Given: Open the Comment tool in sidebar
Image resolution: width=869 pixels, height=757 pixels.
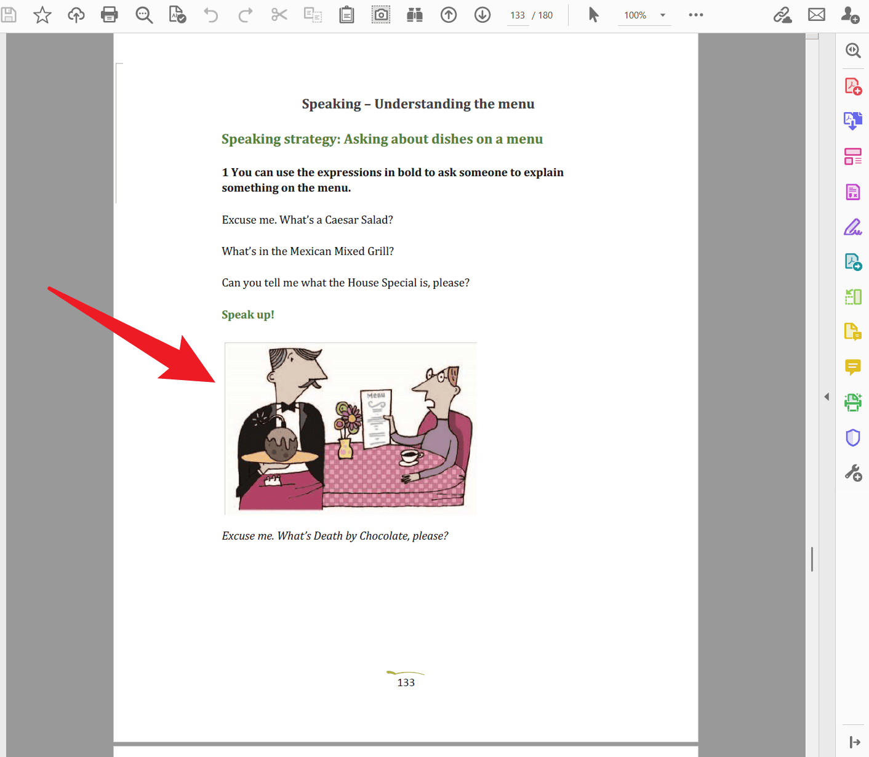Looking at the screenshot, I should click(853, 367).
